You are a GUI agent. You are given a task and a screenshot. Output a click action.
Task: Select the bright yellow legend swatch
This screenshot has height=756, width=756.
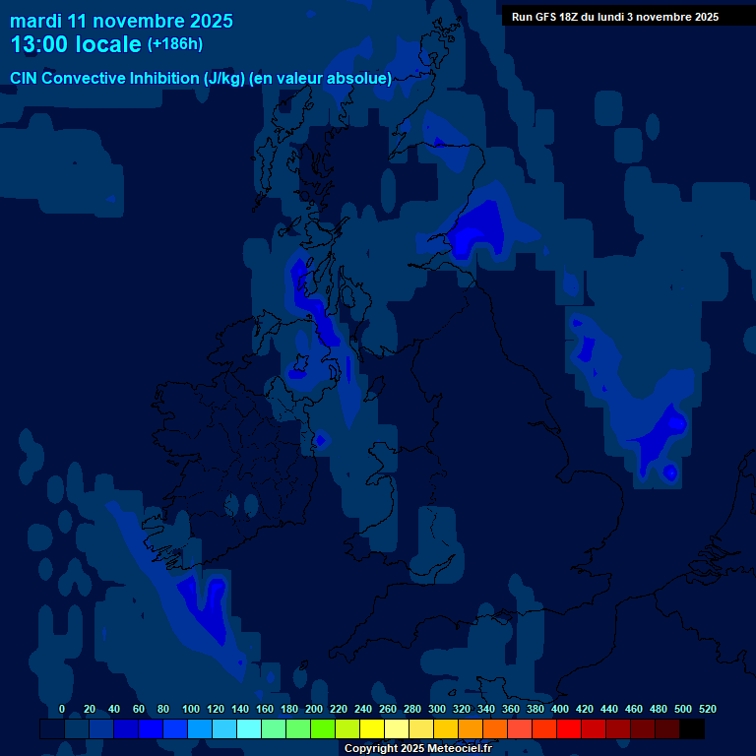pos(372,729)
